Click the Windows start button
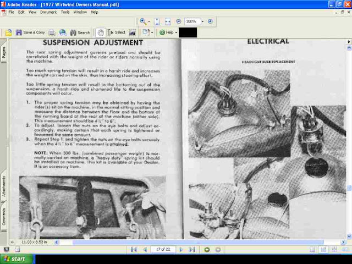 [17, 259]
